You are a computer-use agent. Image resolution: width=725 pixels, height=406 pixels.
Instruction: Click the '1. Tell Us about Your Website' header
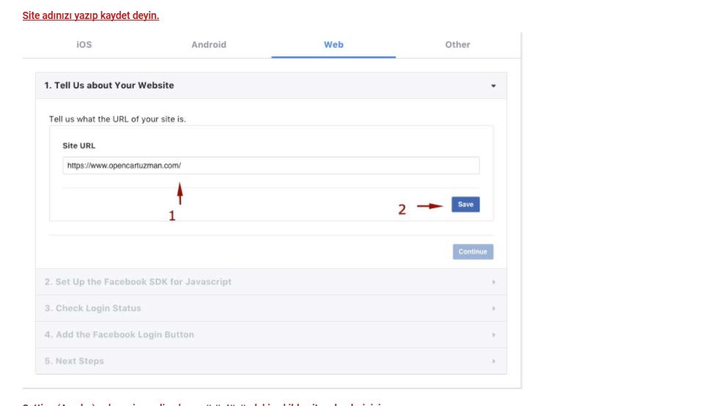[x=109, y=86]
